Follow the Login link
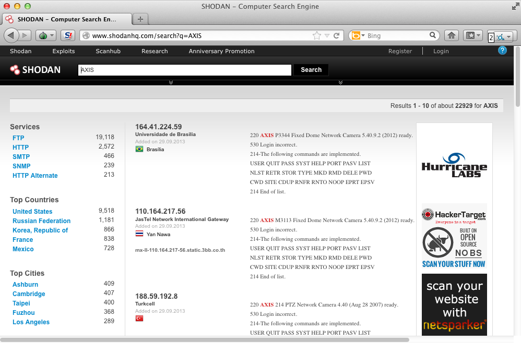 click(441, 51)
